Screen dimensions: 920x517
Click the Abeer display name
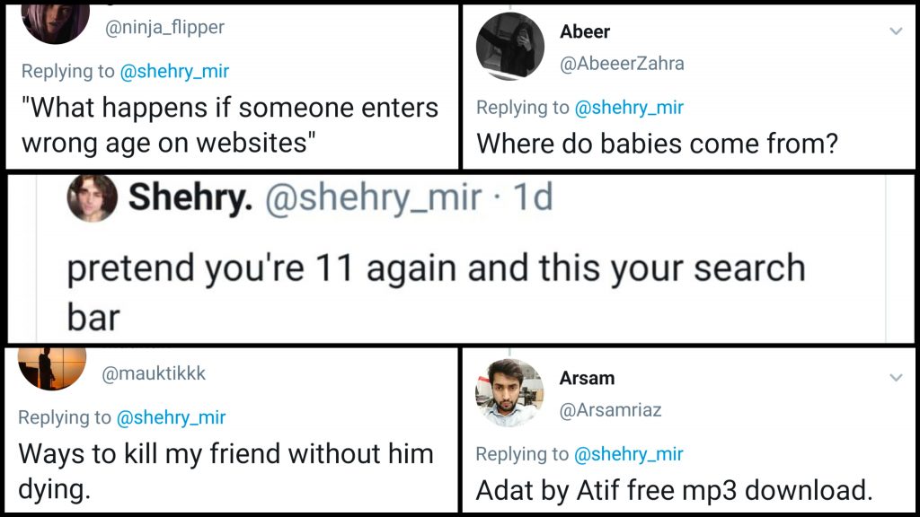[x=584, y=31]
